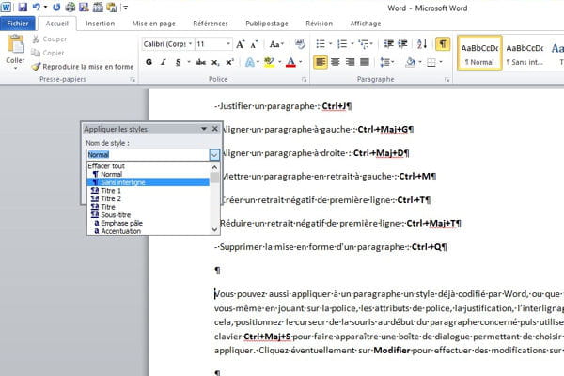The image size is (564, 376).
Task: Click Couper scissors command
Action: coord(50,39)
